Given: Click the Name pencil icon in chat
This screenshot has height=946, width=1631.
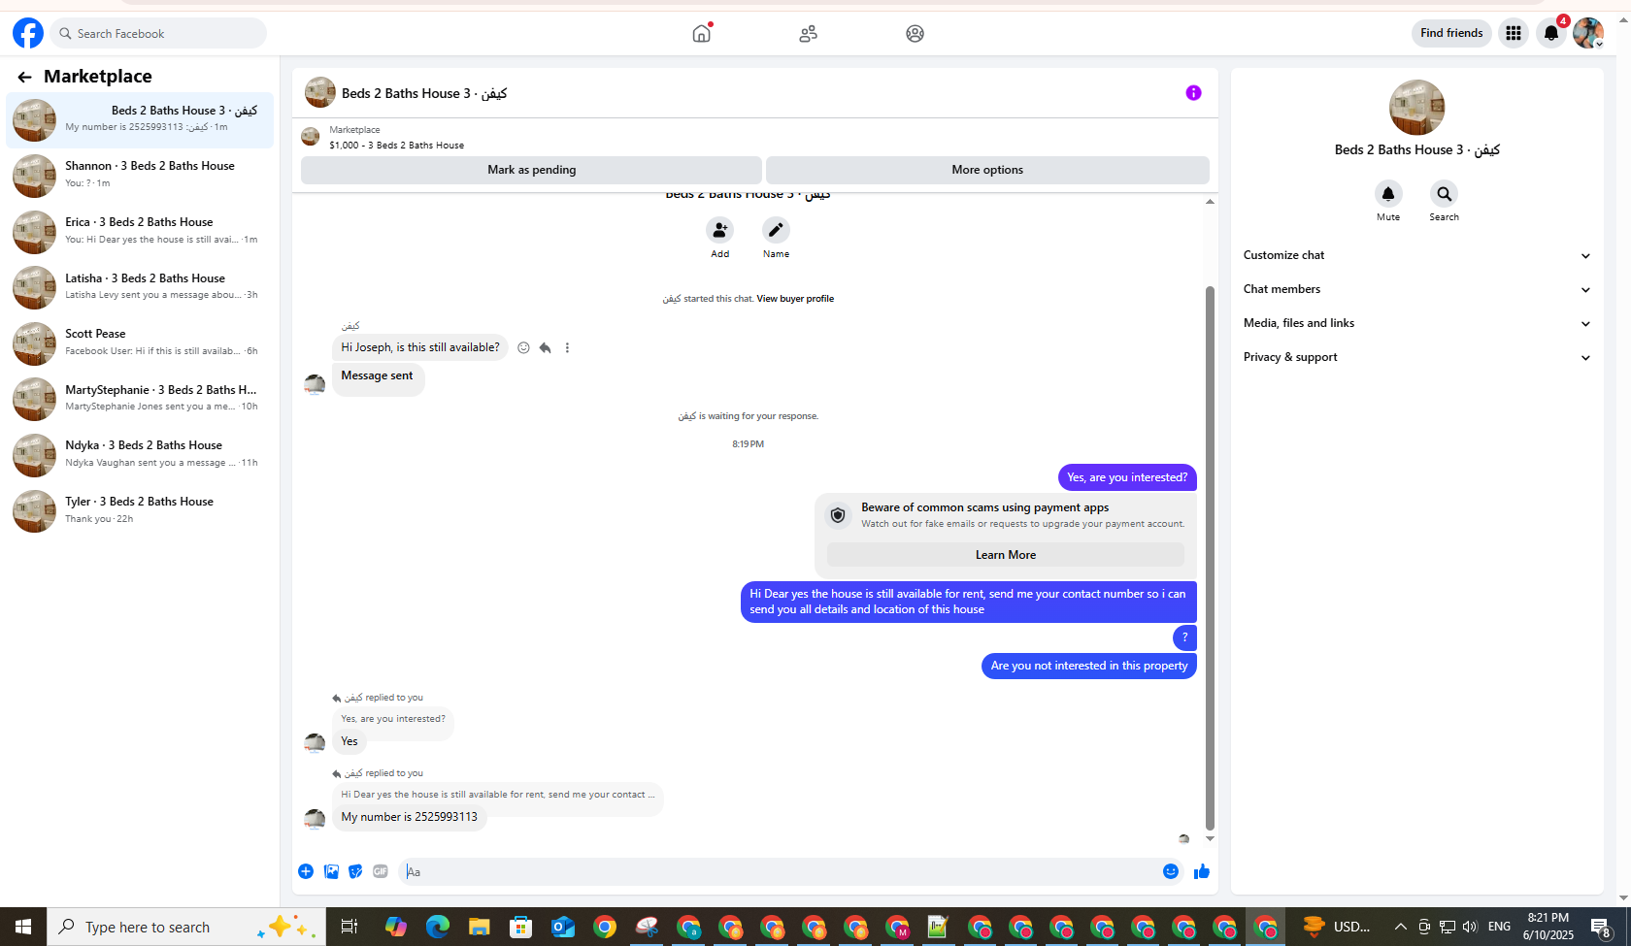Looking at the screenshot, I should pyautogui.click(x=776, y=230).
